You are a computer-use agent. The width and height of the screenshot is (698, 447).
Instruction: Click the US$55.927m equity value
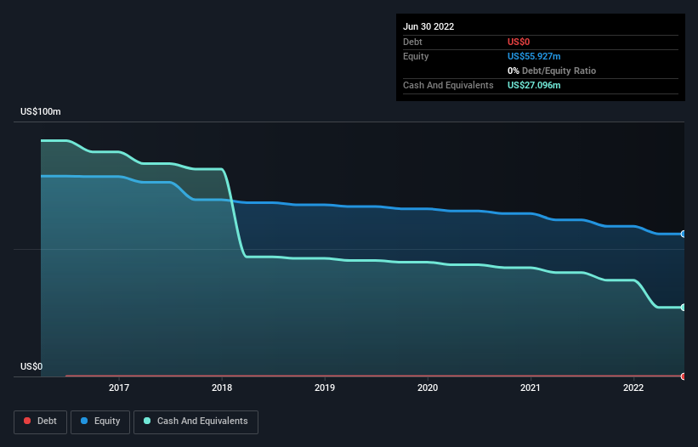pos(534,56)
